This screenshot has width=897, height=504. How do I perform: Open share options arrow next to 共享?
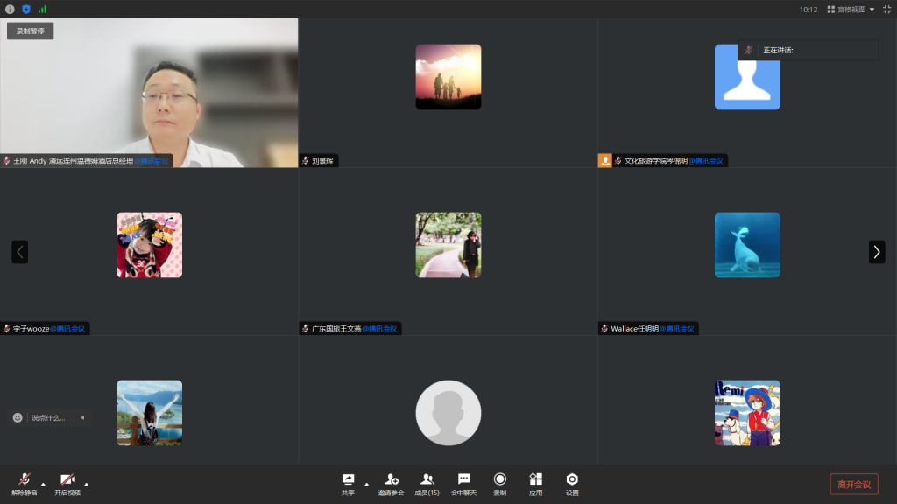click(366, 484)
